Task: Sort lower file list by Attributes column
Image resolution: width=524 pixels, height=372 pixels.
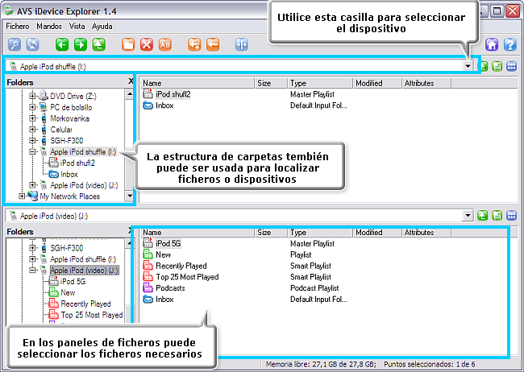Action: tap(426, 233)
